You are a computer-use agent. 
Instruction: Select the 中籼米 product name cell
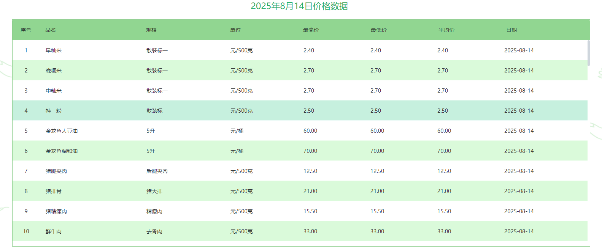click(54, 91)
